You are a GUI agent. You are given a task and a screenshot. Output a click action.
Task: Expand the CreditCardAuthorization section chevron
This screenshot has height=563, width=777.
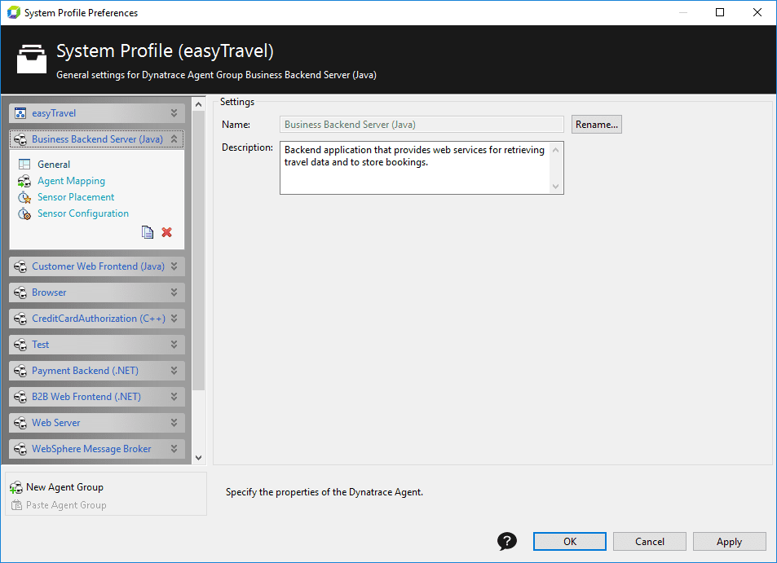coord(174,319)
